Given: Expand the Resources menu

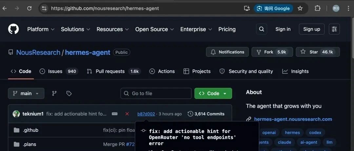Looking at the screenshot, I should 113,30.
